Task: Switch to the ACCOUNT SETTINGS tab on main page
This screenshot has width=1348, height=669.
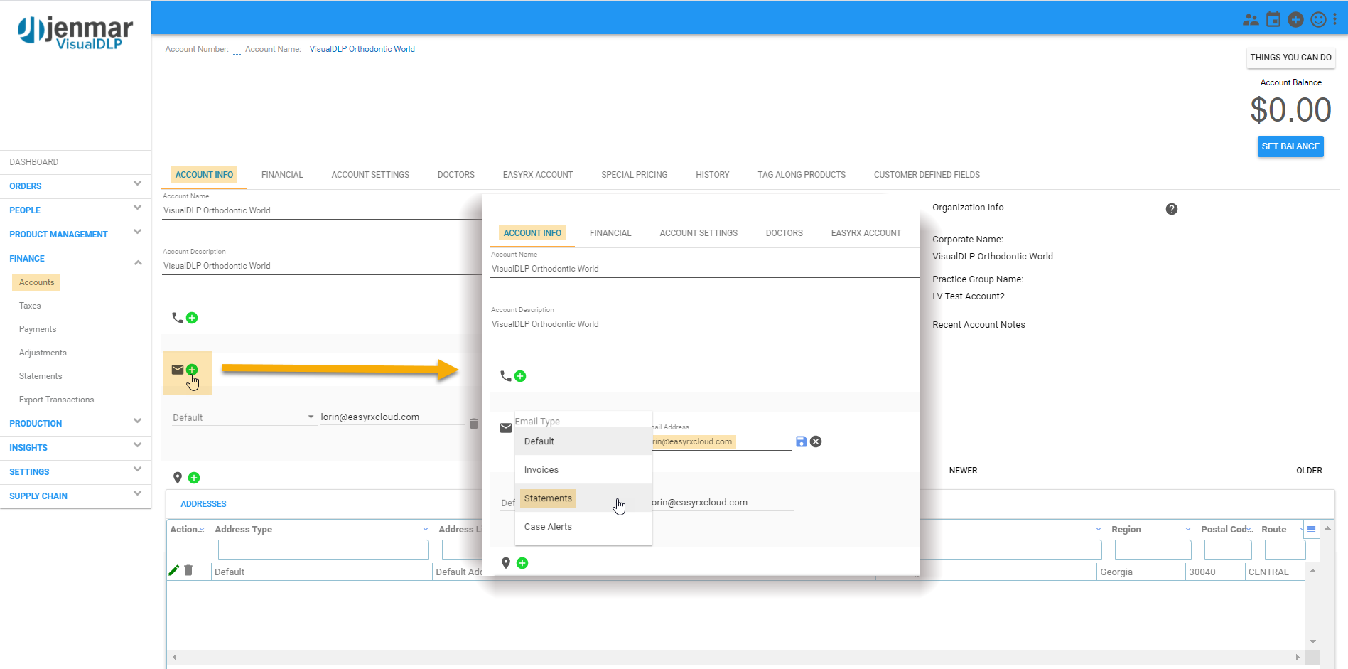Action: (x=370, y=175)
